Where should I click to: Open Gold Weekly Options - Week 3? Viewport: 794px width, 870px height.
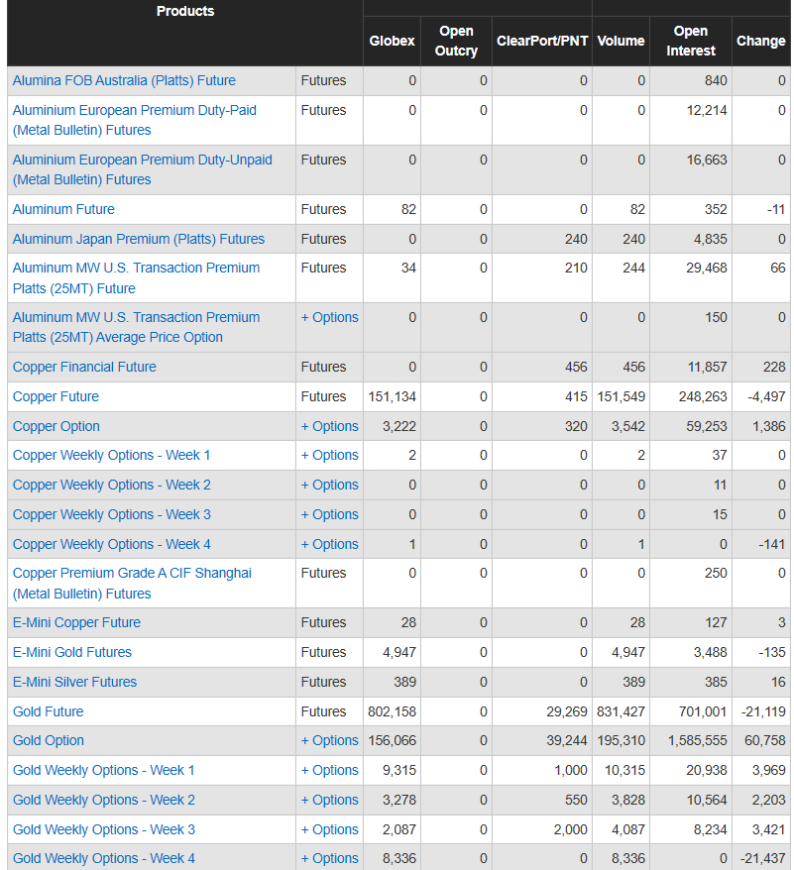tap(104, 829)
